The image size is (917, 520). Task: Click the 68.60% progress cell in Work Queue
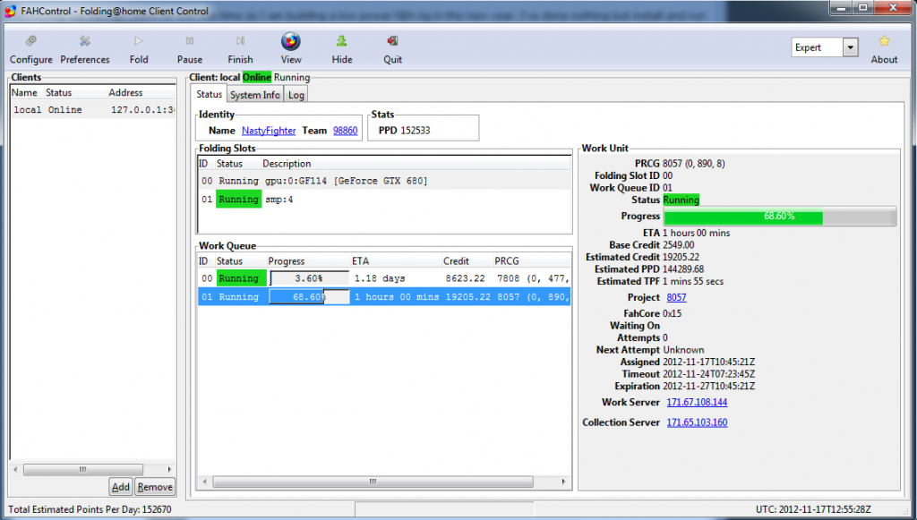(309, 297)
